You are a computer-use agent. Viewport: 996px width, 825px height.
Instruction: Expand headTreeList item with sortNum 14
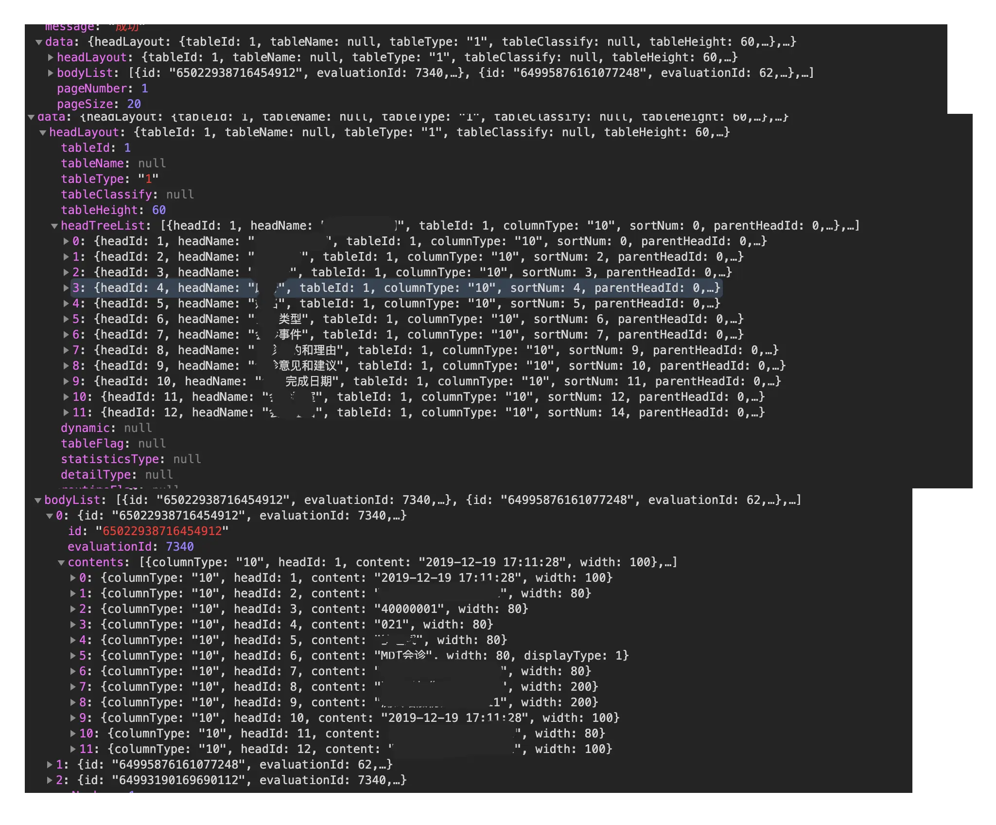point(66,413)
